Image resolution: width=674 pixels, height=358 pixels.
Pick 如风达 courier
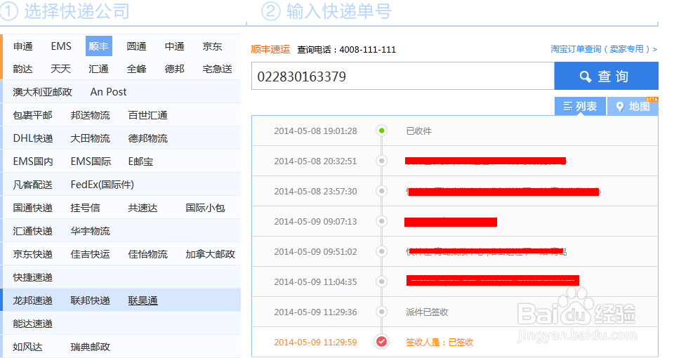[x=27, y=347]
